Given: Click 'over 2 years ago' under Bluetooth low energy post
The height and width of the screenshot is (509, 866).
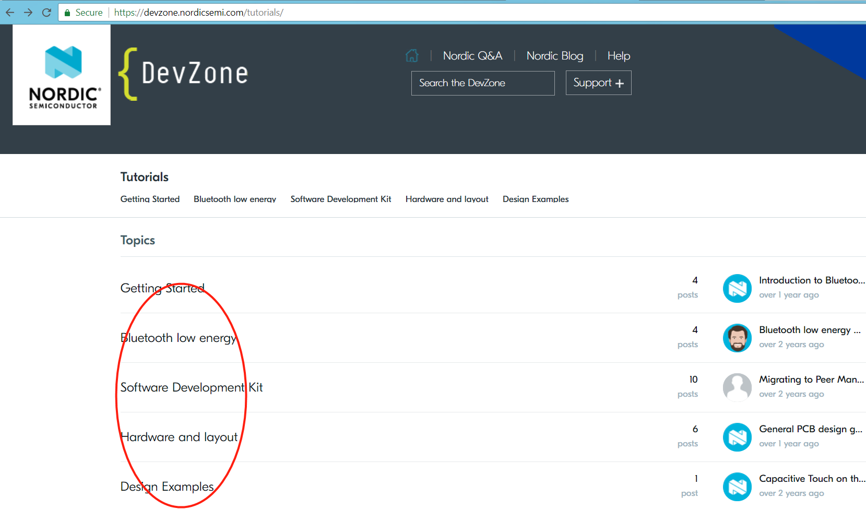Looking at the screenshot, I should point(791,345).
